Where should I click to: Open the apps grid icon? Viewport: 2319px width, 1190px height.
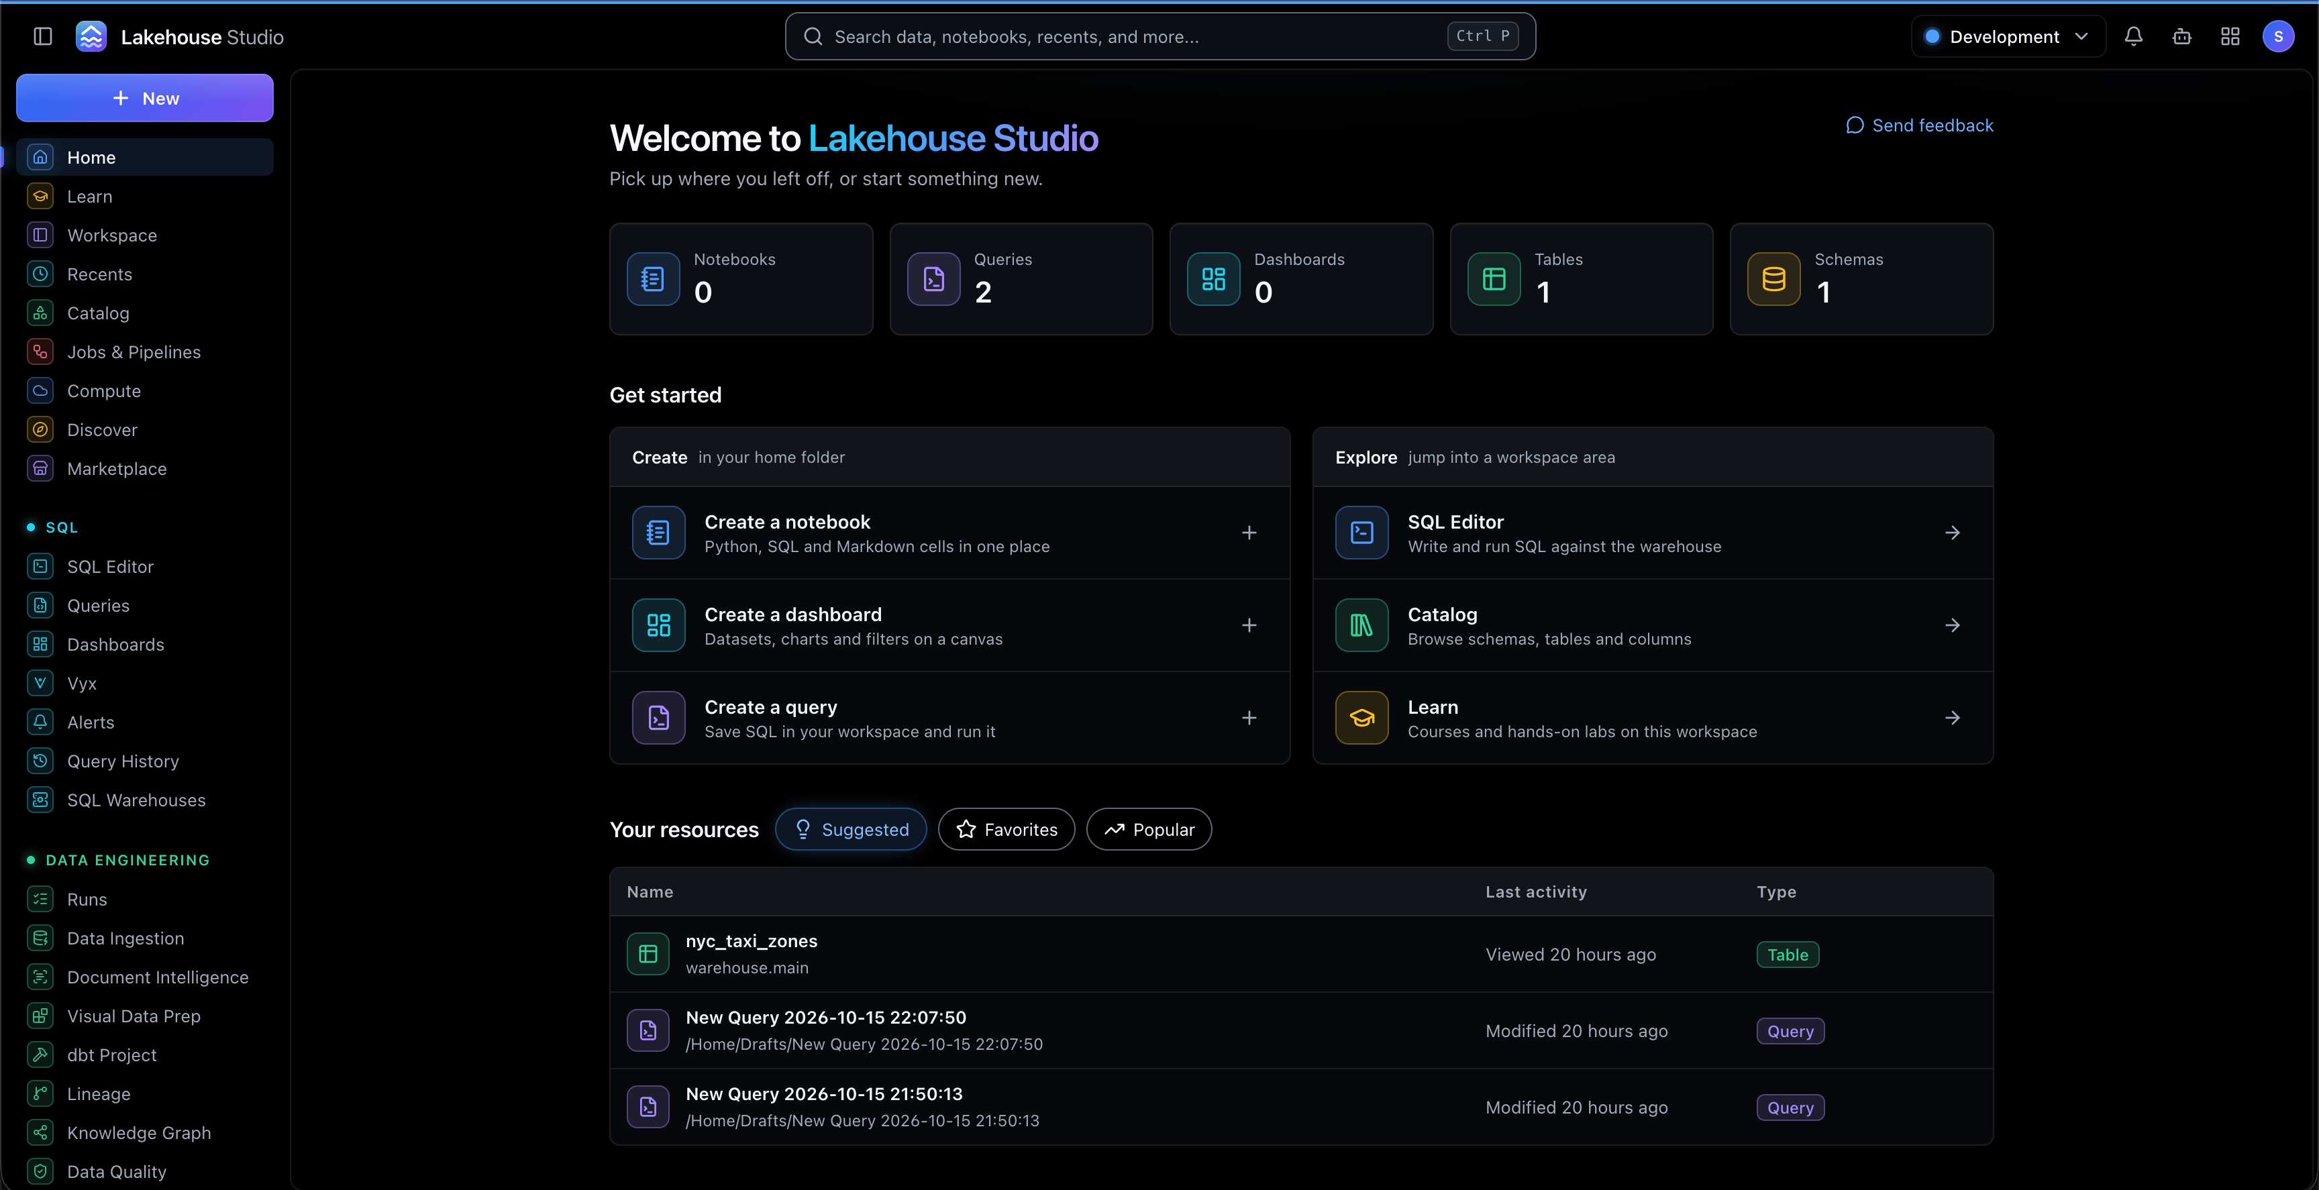pyautogui.click(x=2230, y=37)
